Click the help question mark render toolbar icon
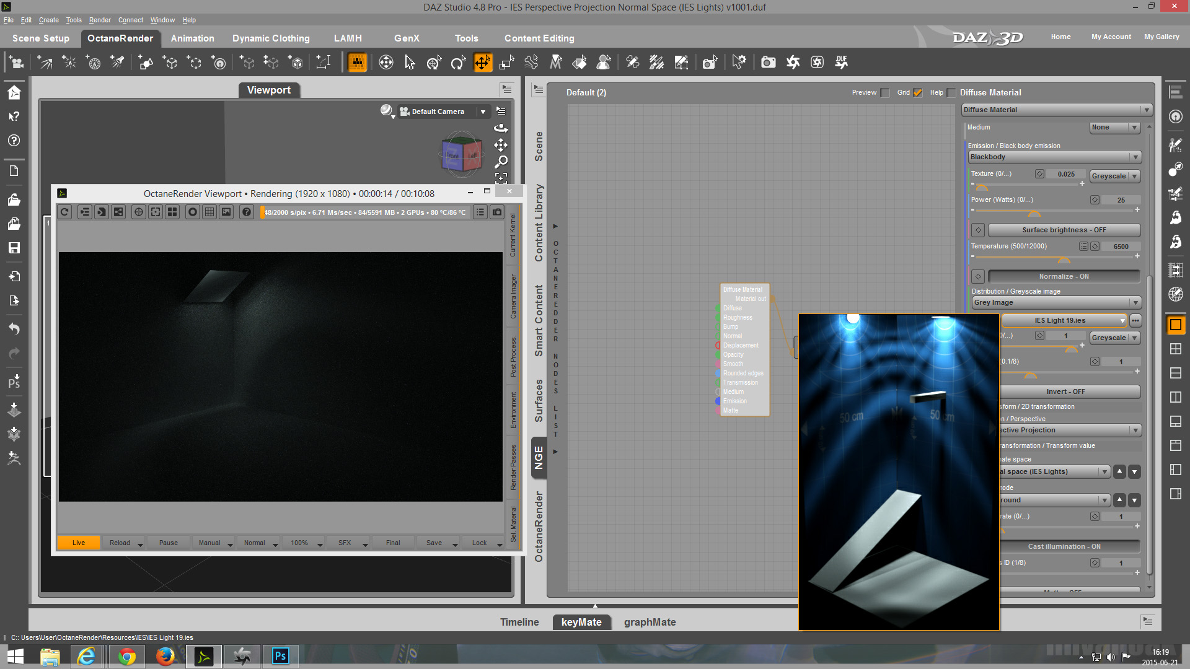This screenshot has height=669, width=1190. [247, 212]
